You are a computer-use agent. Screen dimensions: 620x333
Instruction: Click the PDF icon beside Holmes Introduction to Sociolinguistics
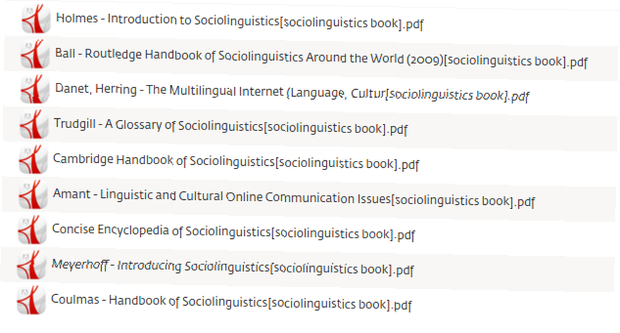pyautogui.click(x=36, y=19)
